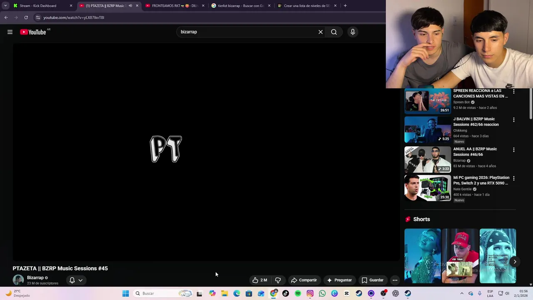
Task: Show hidden system tray icons
Action: (461, 293)
